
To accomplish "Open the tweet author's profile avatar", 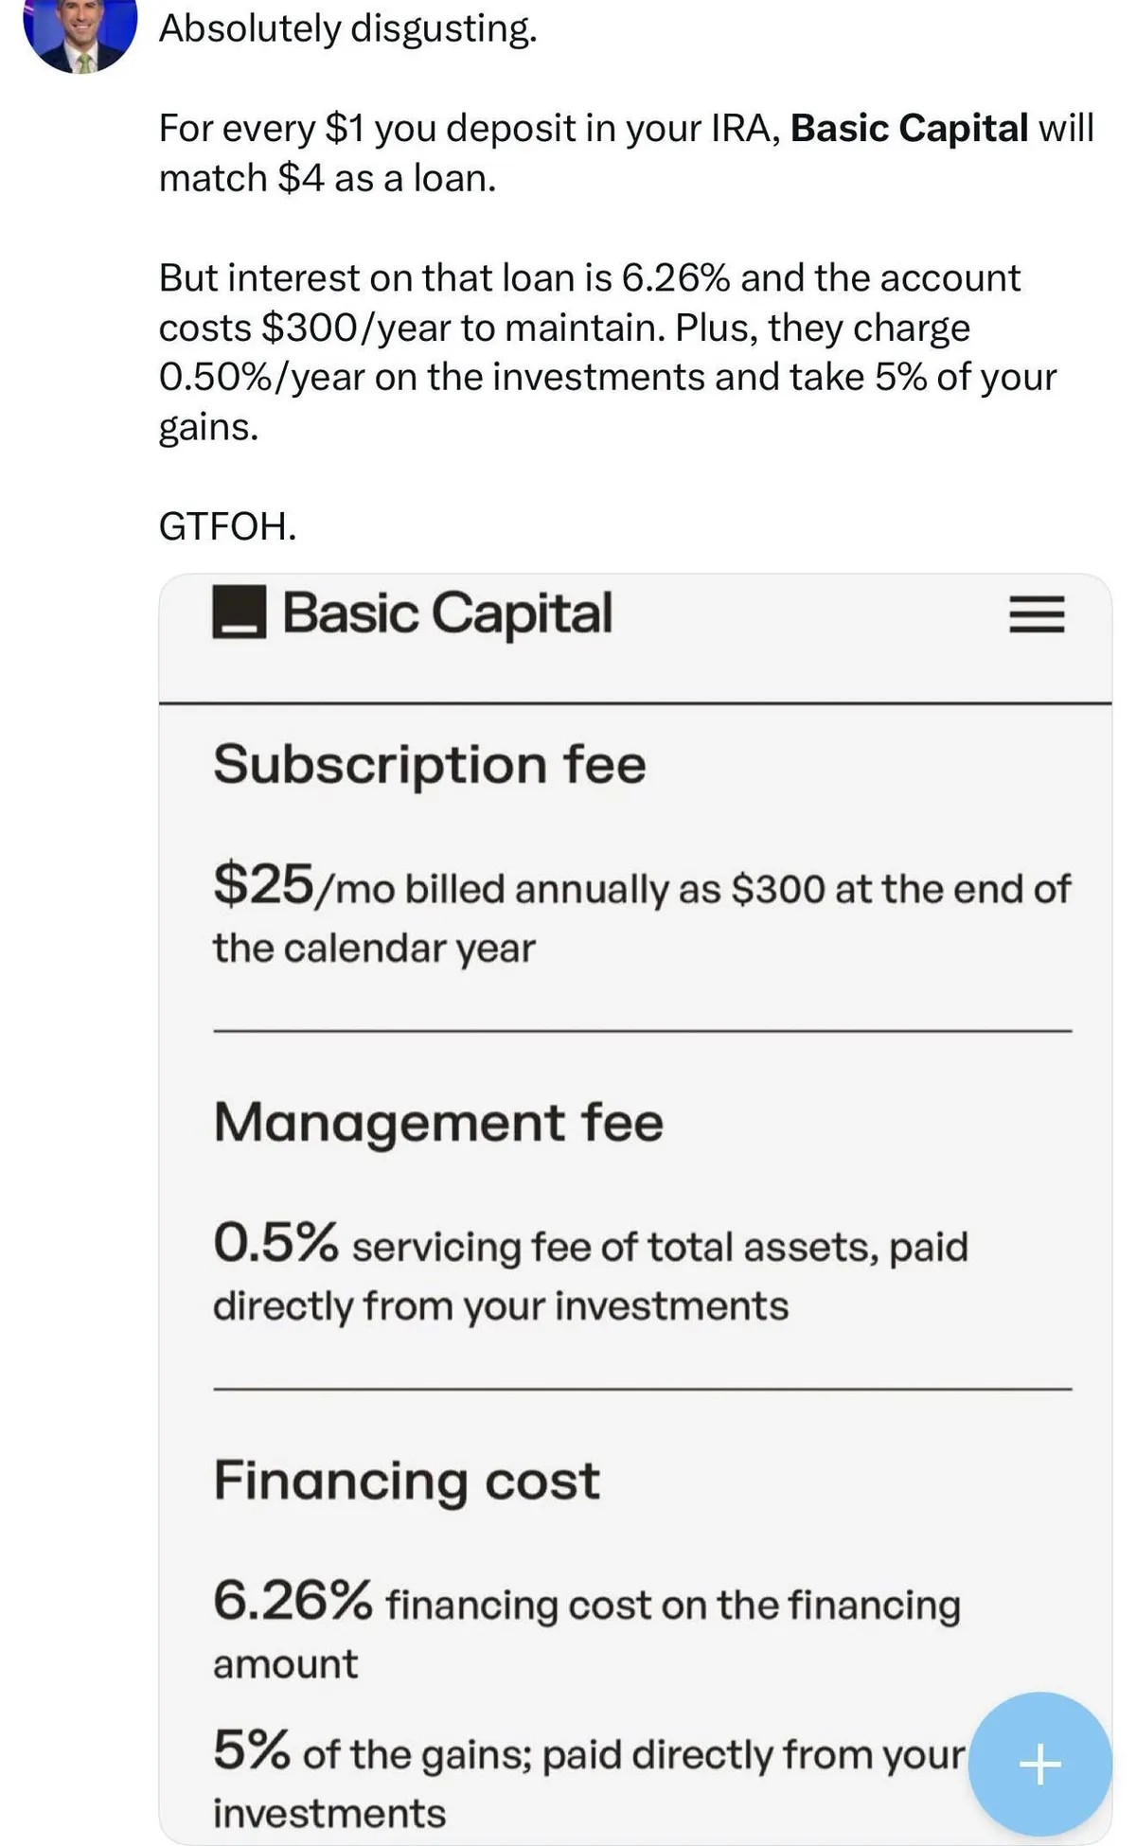I will coord(80,33).
